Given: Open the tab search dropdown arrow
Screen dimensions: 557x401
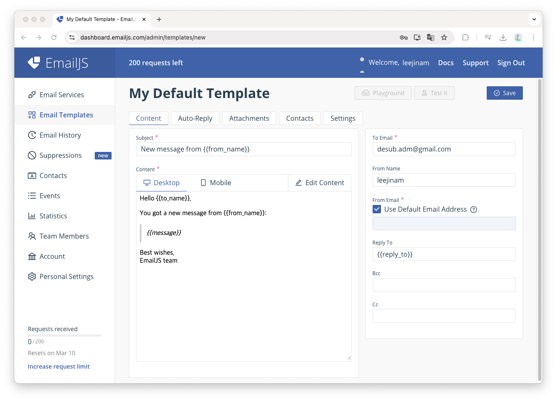Looking at the screenshot, I should click(x=534, y=19).
